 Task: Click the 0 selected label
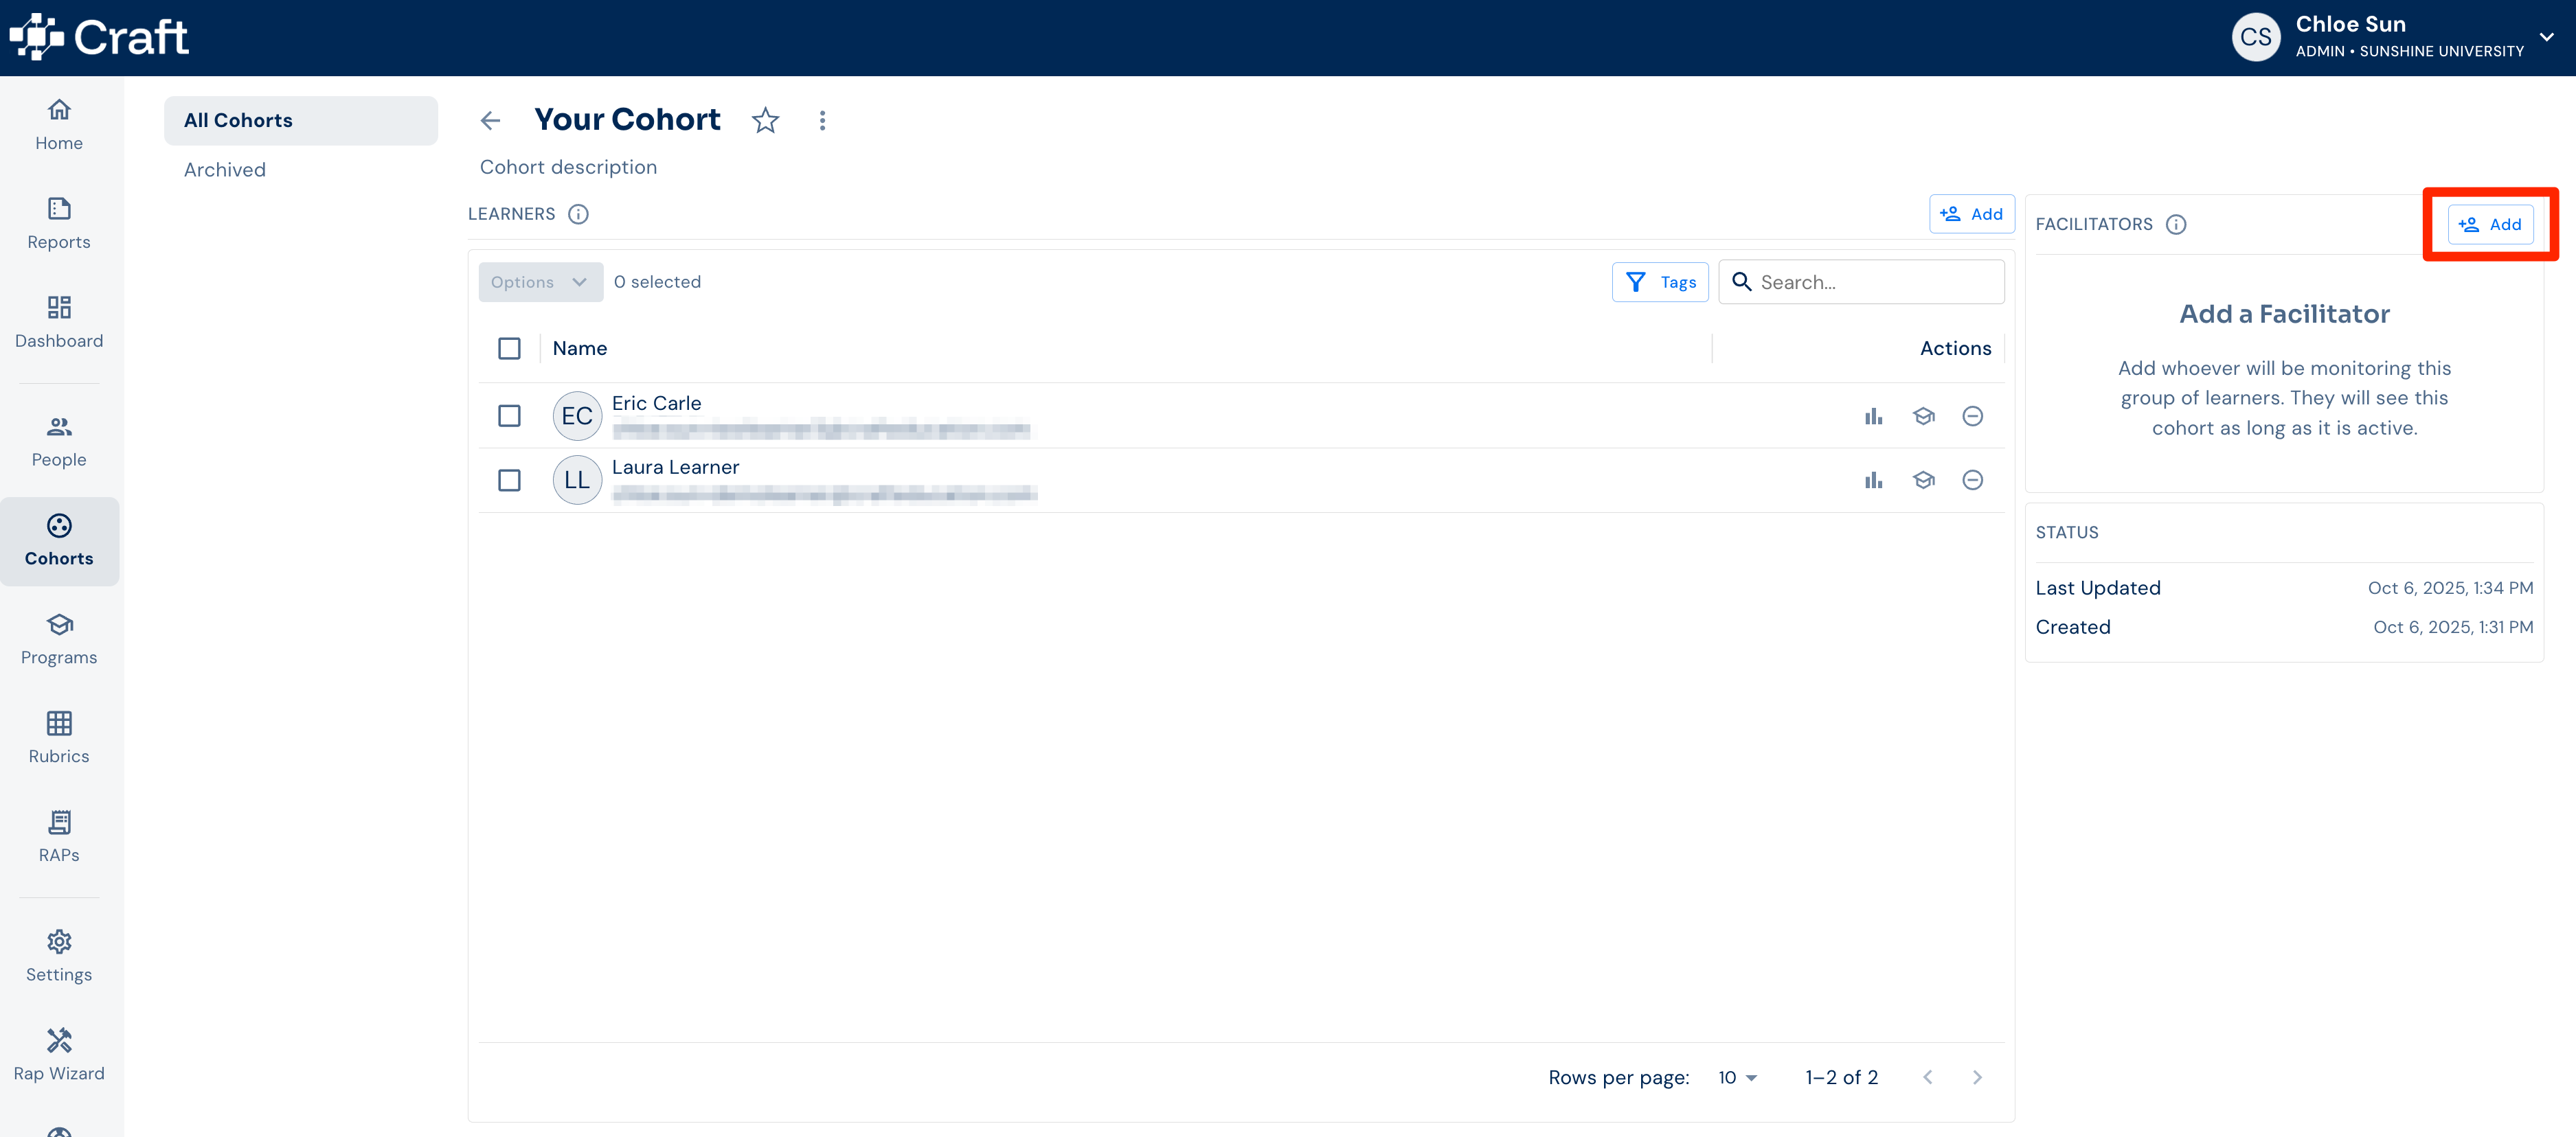point(657,282)
